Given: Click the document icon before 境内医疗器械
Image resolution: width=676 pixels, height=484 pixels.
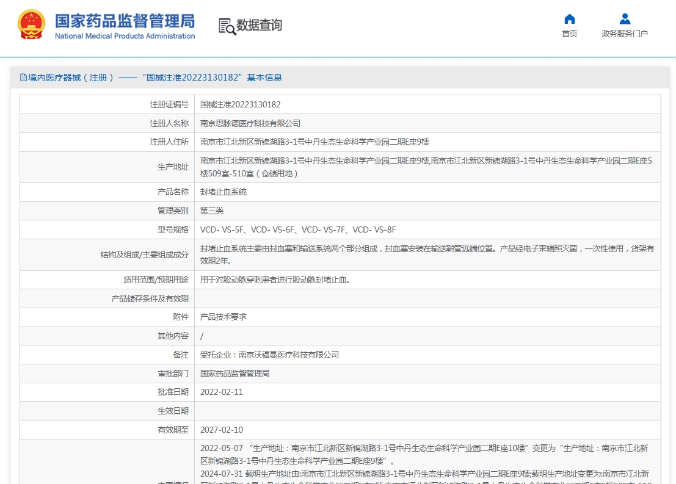Looking at the screenshot, I should tap(23, 78).
